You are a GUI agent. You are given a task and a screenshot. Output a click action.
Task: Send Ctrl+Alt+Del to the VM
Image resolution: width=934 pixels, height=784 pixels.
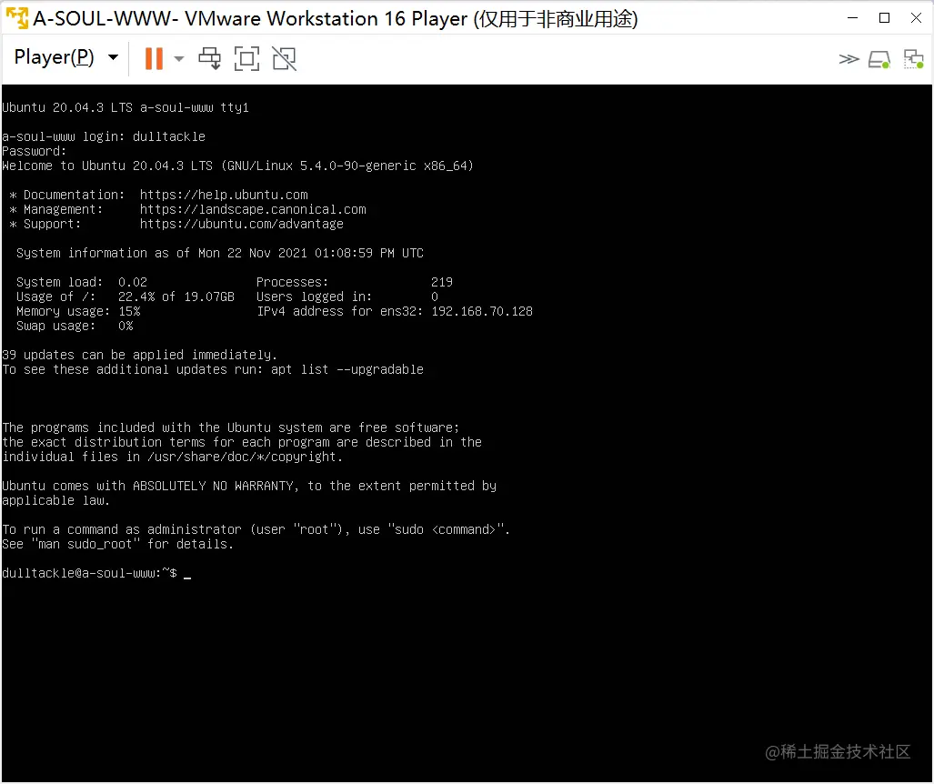(x=210, y=58)
